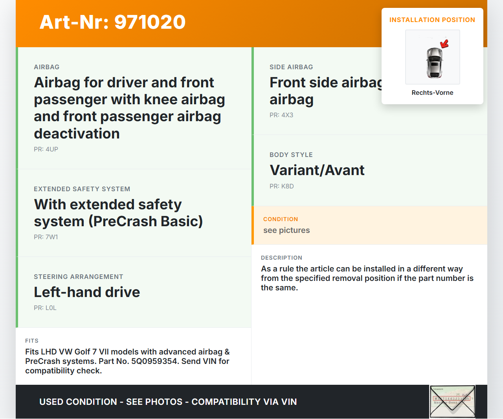This screenshot has width=503, height=419.
Task: Select the Left-hand drive heading
Action: [87, 292]
